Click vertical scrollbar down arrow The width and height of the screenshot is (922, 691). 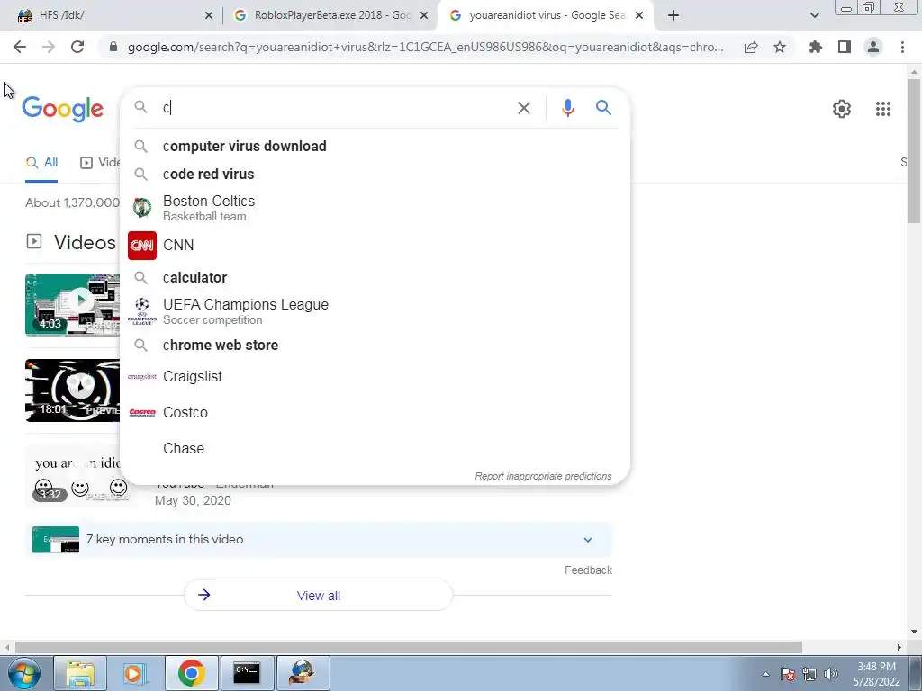pos(914,632)
